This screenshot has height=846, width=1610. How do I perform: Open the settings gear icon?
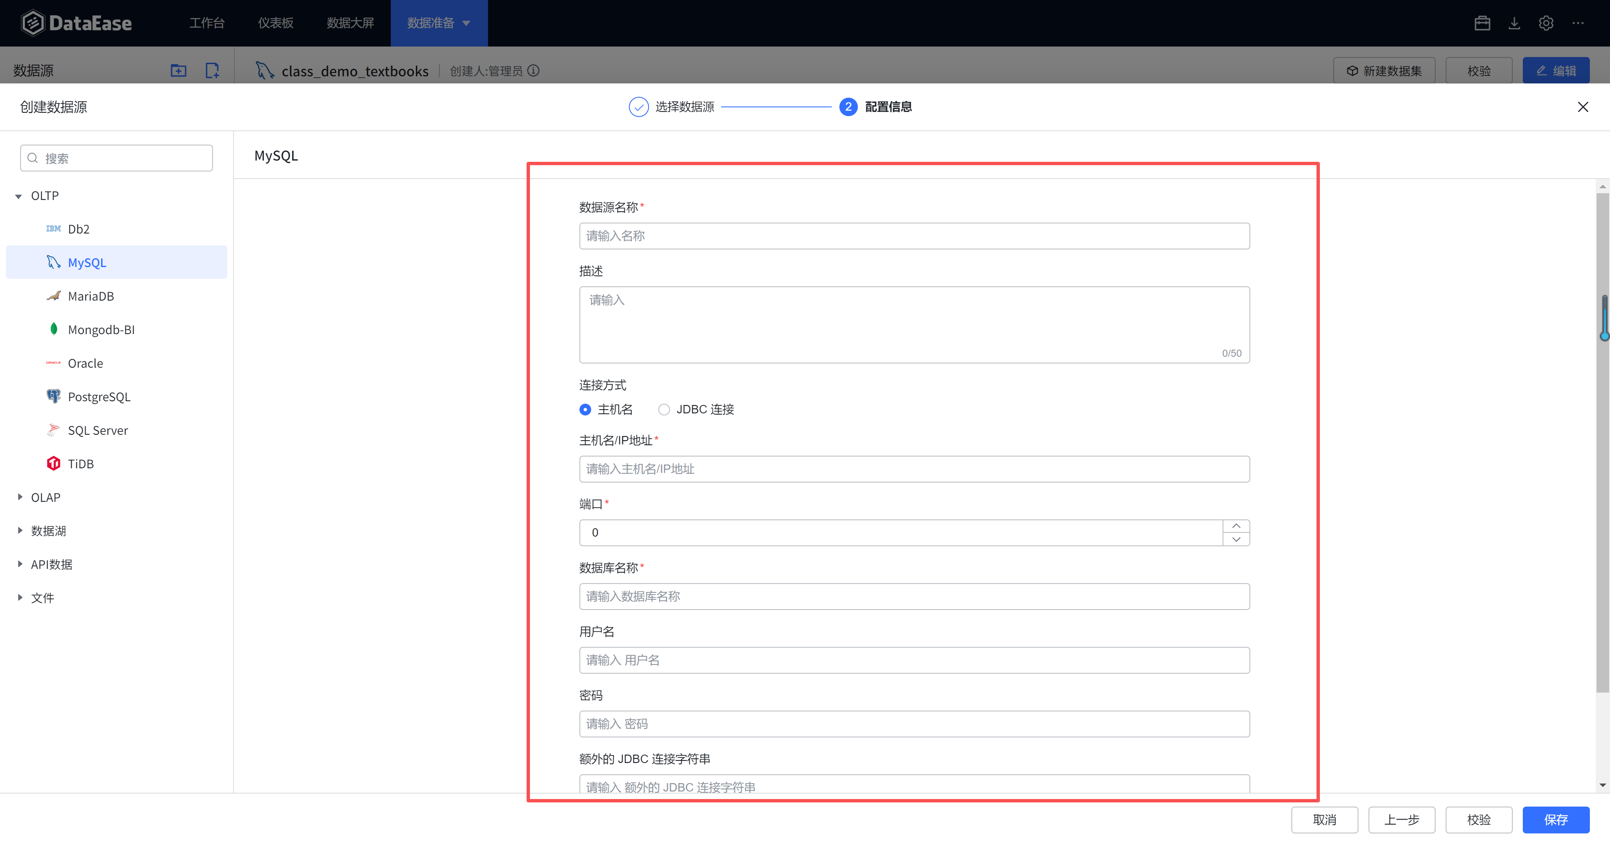point(1545,23)
